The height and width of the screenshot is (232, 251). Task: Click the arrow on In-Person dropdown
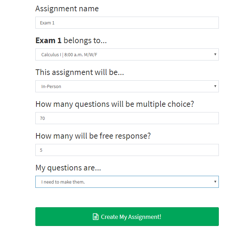click(x=215, y=86)
